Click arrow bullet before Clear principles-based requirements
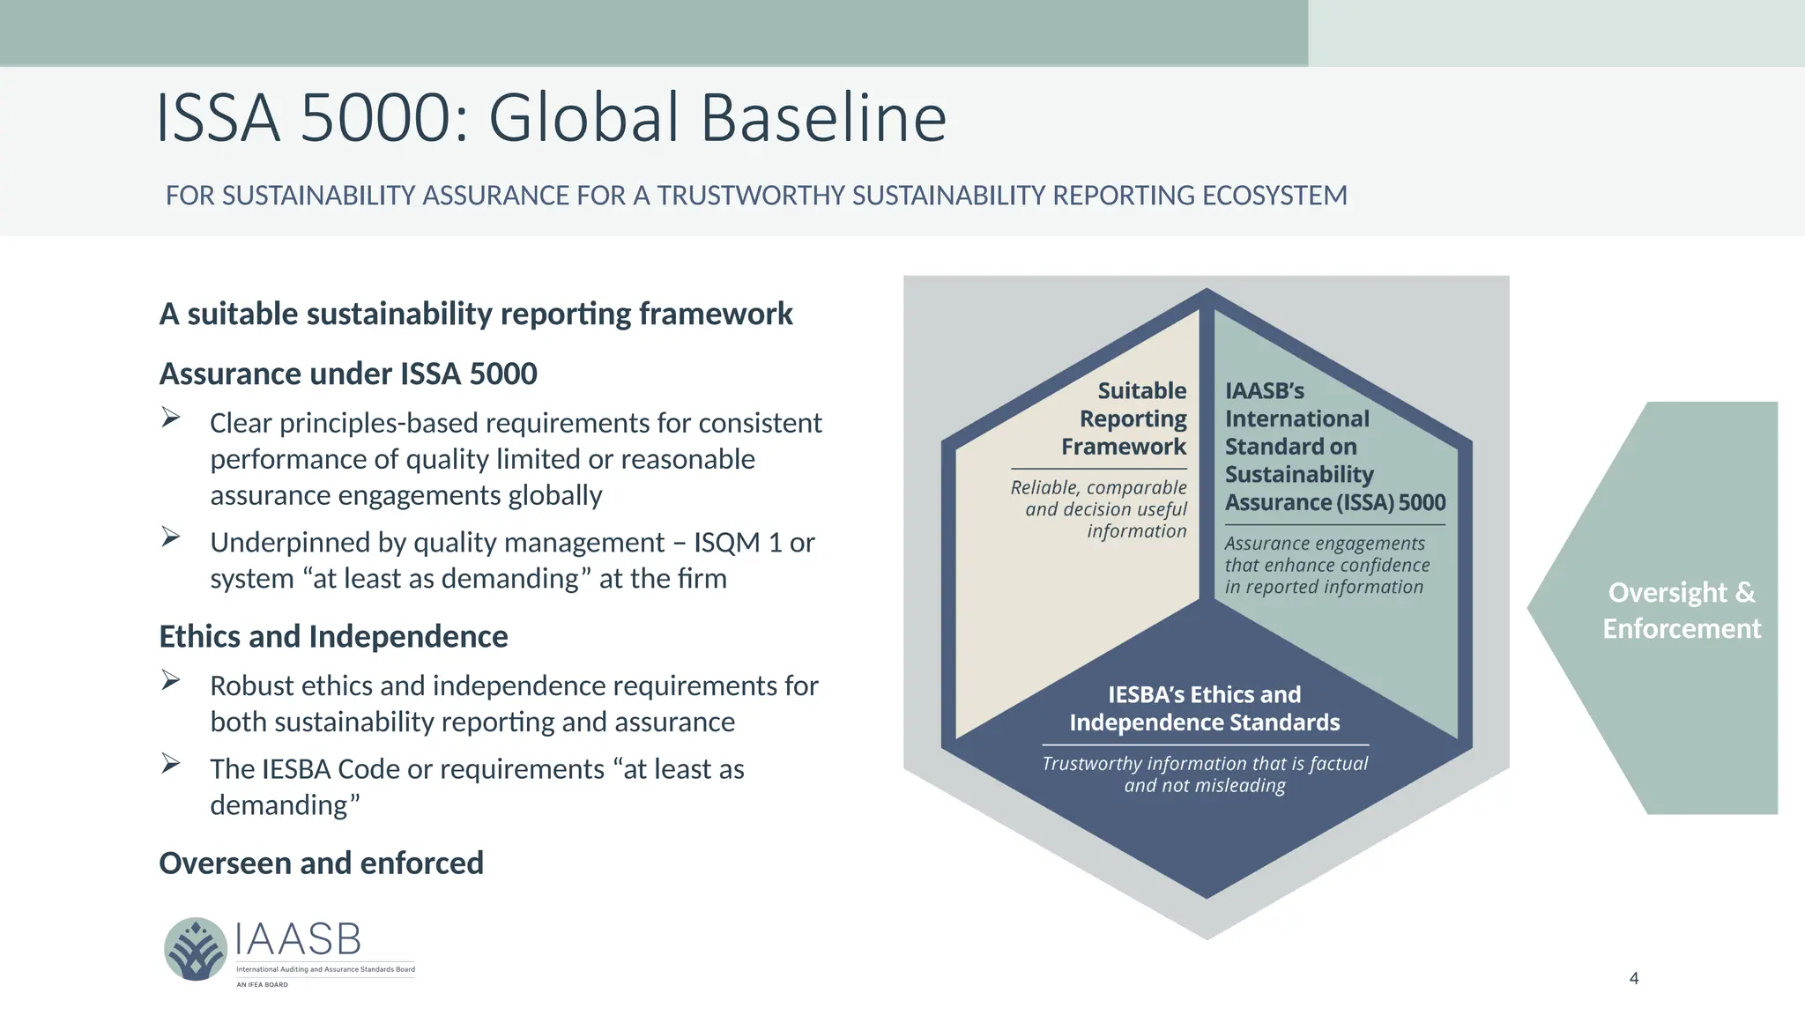1805x1015 pixels. [171, 418]
